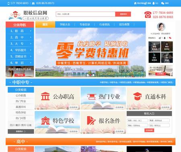Click 在线咨询 on the 公办职高 card
Viewport: 181px width, 152px height.
(74, 107)
